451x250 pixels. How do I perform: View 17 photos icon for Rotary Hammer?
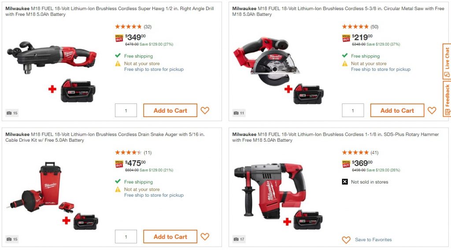[239, 239]
